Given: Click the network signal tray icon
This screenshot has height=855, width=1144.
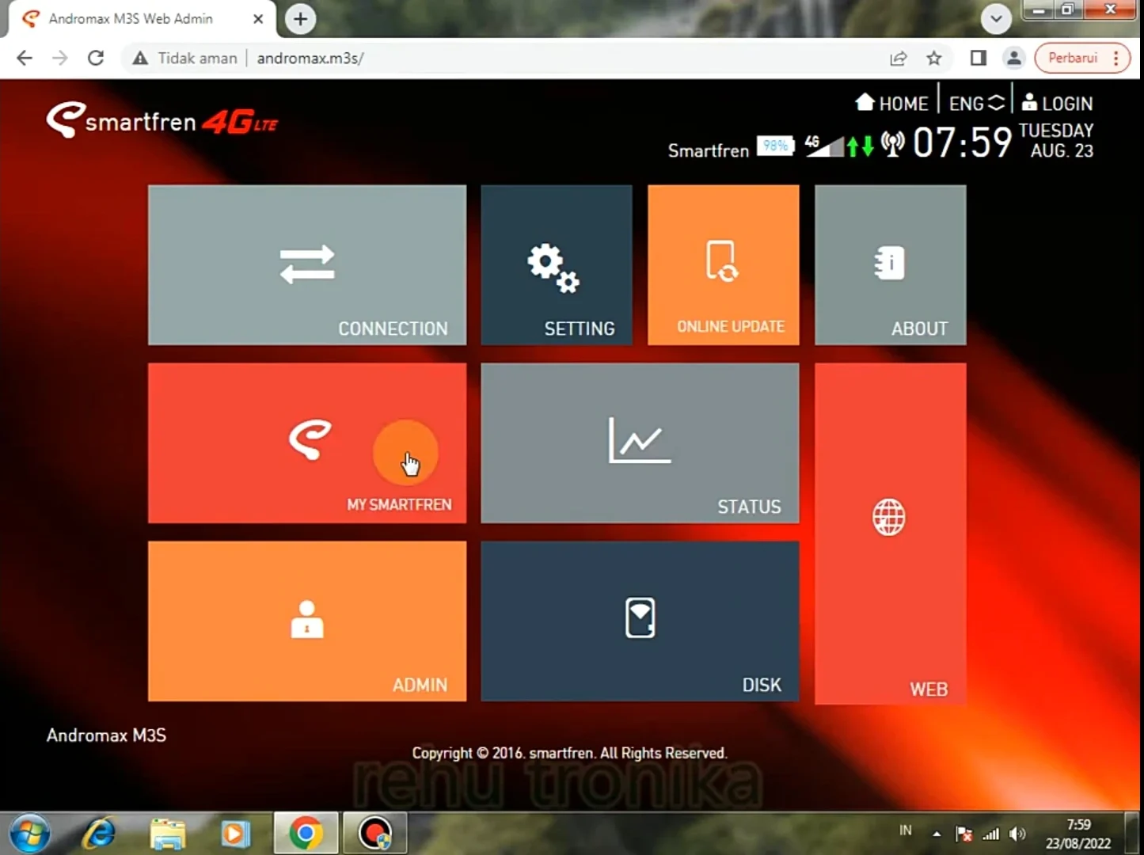Looking at the screenshot, I should point(991,834).
